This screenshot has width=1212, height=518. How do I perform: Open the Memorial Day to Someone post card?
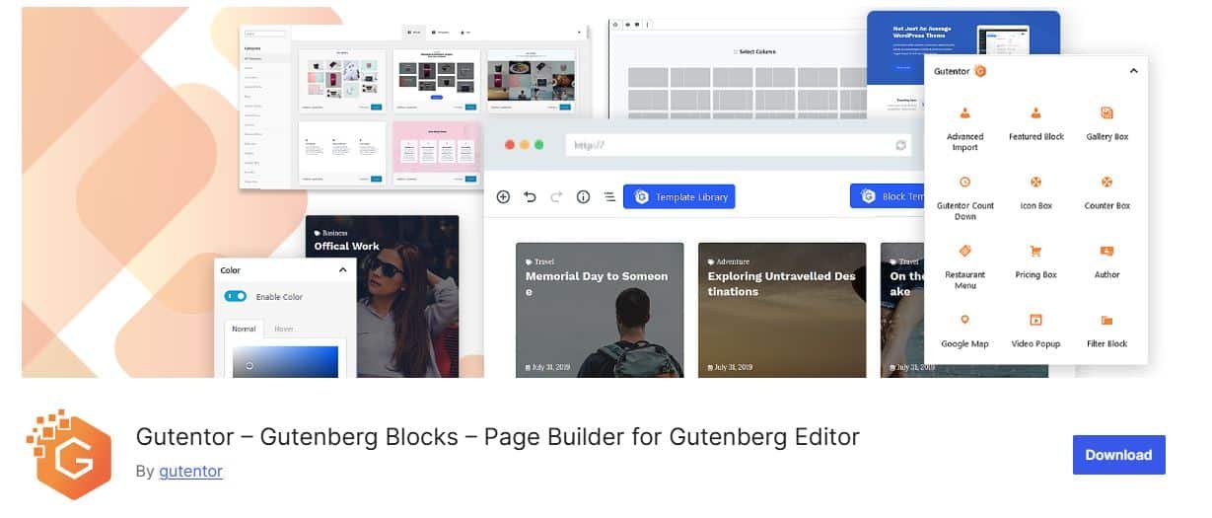click(x=600, y=310)
